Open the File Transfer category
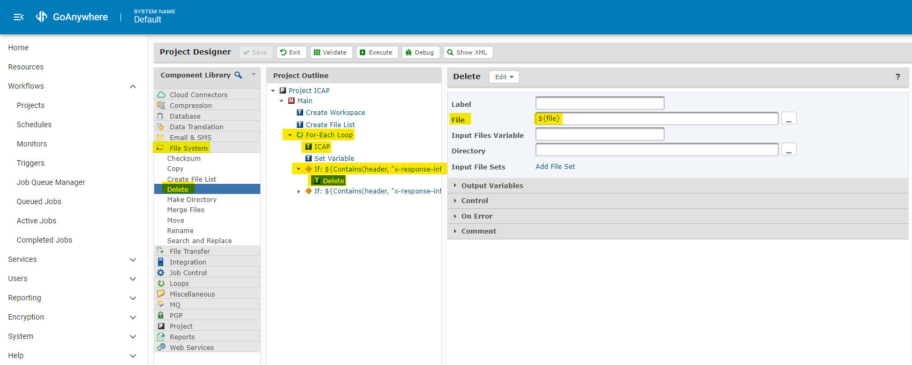Viewport: 912px width, 365px height. 207,251
